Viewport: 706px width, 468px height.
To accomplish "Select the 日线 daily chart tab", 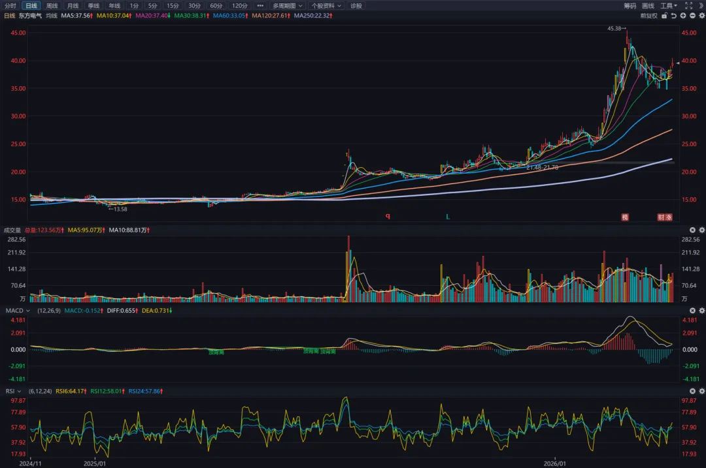I will [x=31, y=6].
